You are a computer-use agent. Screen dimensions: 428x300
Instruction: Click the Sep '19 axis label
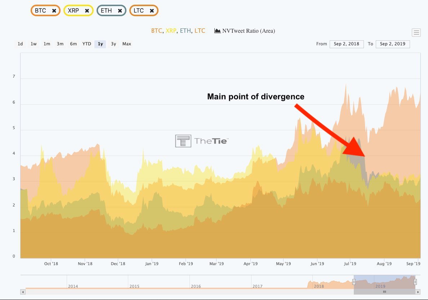[413, 264]
